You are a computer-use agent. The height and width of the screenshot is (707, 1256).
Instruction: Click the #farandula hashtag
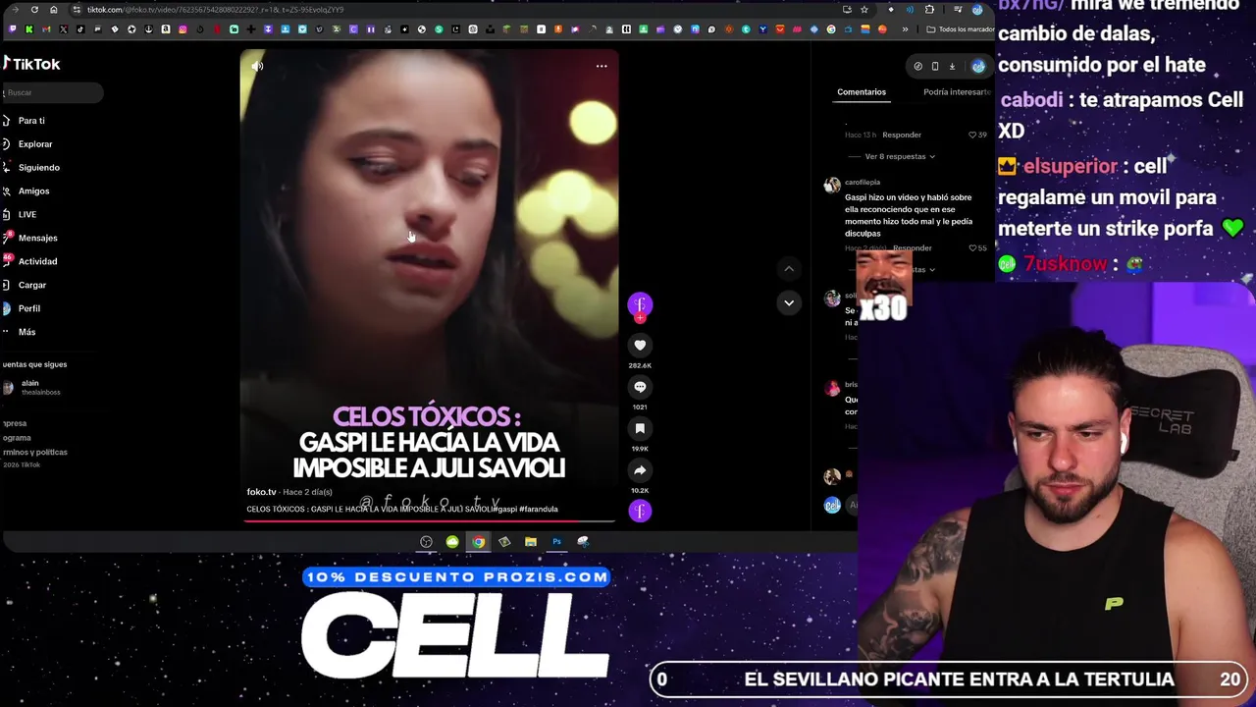pos(539,510)
